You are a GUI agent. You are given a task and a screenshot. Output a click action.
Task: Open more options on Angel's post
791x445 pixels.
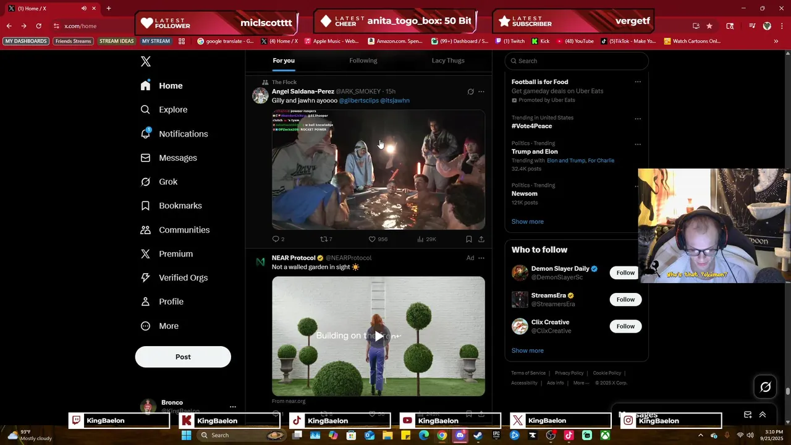[481, 91]
